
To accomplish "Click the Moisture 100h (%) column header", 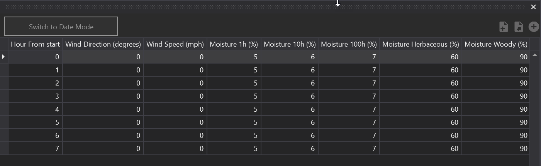I will click(x=349, y=44).
